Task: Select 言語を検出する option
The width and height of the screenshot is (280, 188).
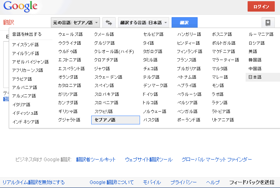Action: [x=27, y=34]
